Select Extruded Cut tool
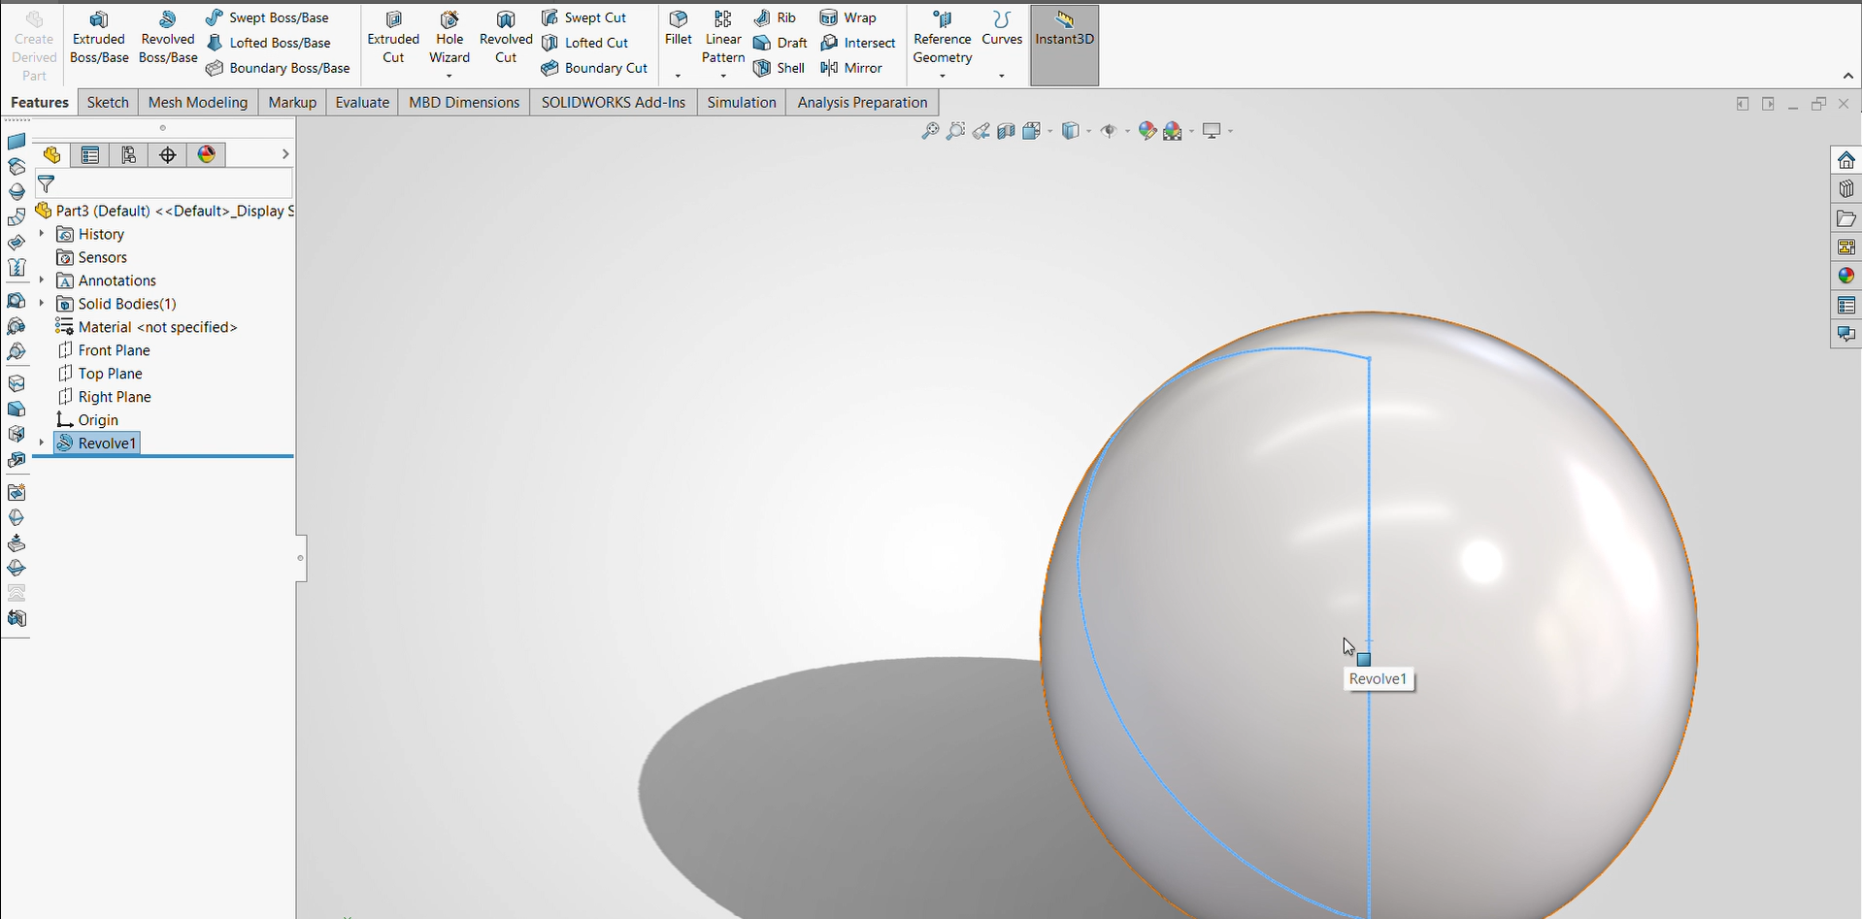 coord(393,39)
